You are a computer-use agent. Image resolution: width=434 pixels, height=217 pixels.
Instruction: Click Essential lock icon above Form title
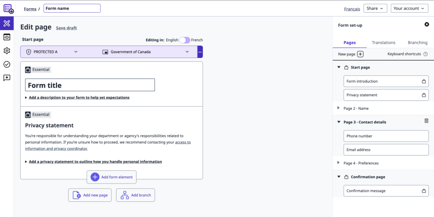point(28,70)
